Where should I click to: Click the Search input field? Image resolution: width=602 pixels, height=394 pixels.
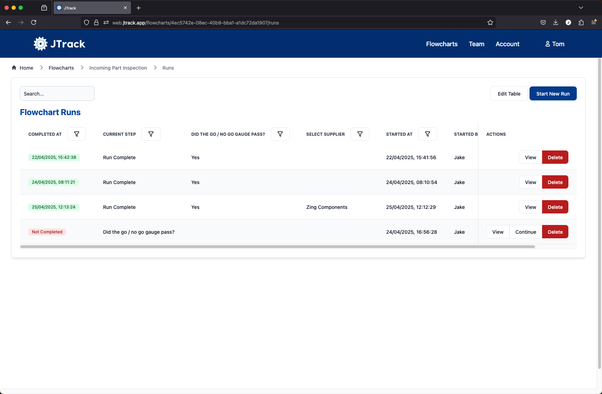click(57, 93)
